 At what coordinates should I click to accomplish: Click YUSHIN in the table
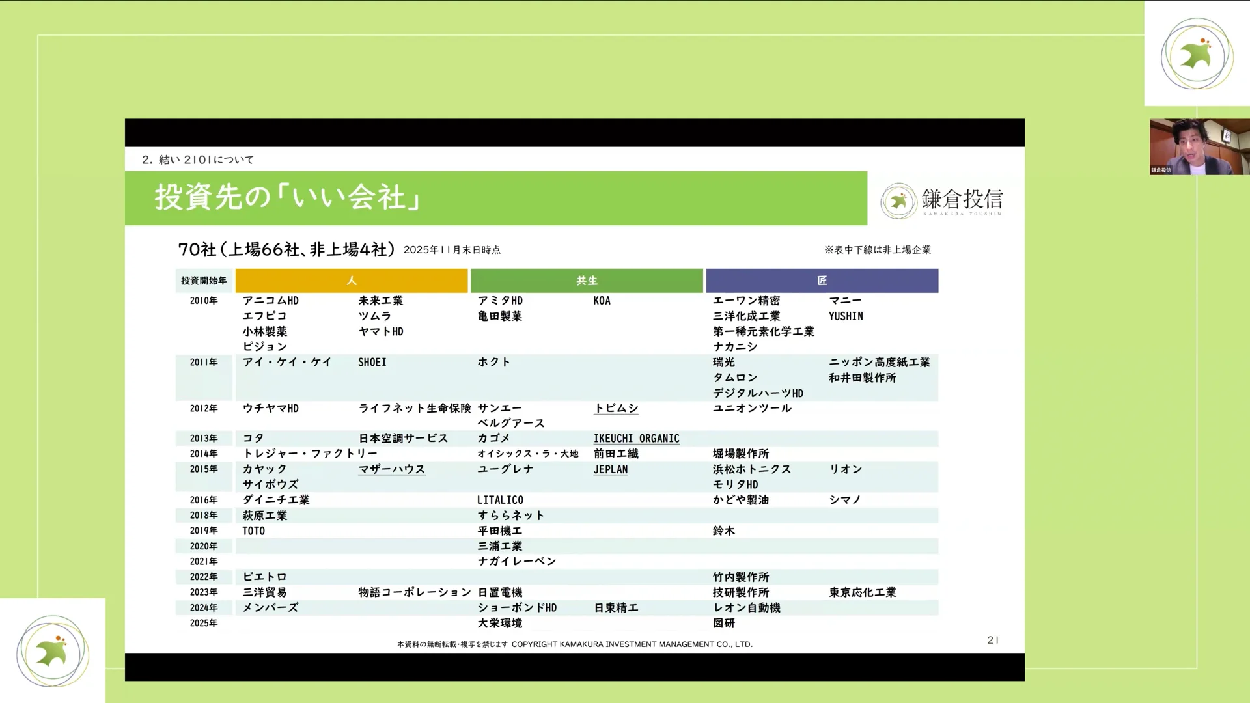pyautogui.click(x=846, y=316)
